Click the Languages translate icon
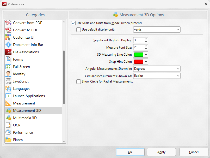The width and height of the screenshot is (210, 158). pyautogui.click(x=8, y=89)
